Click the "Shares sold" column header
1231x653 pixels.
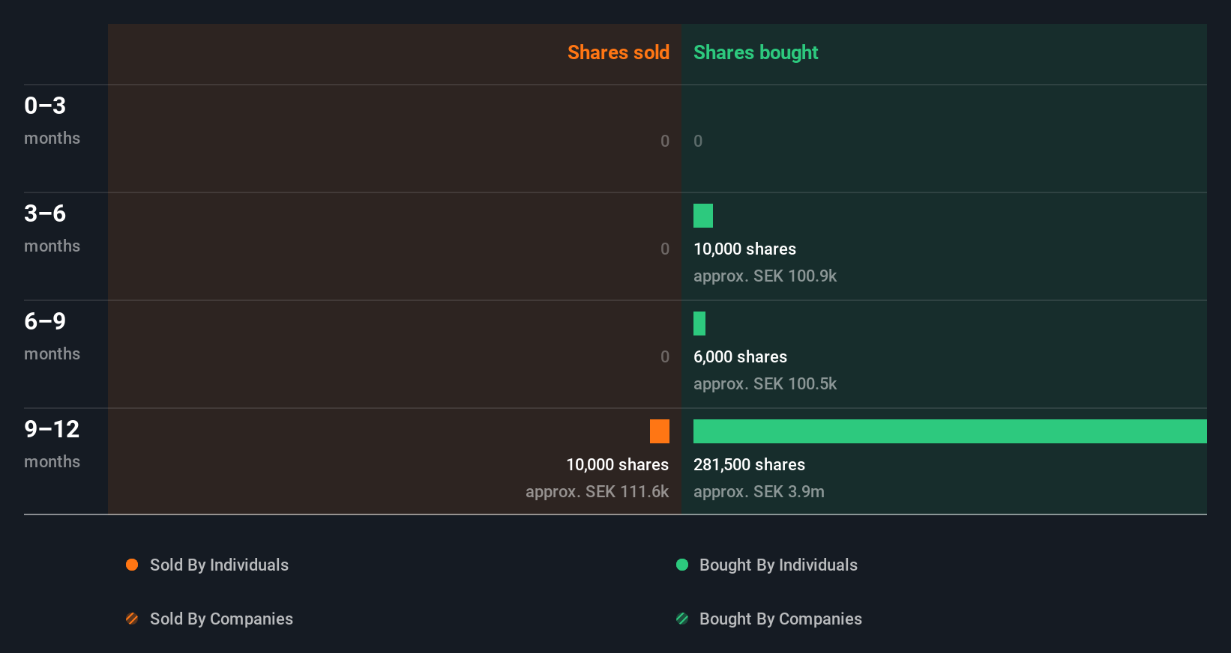618,52
